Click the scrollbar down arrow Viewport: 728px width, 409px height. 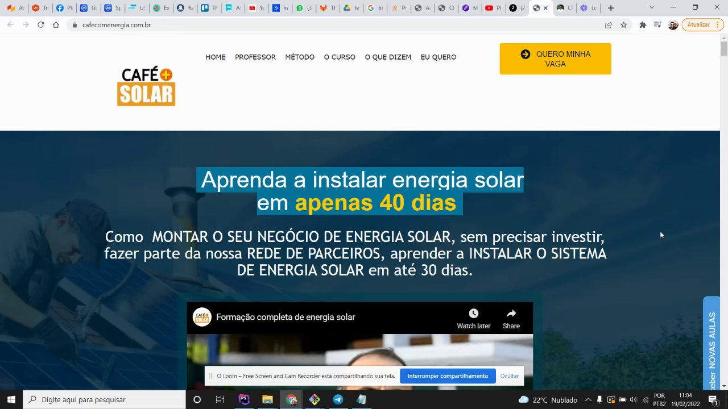coord(723,386)
